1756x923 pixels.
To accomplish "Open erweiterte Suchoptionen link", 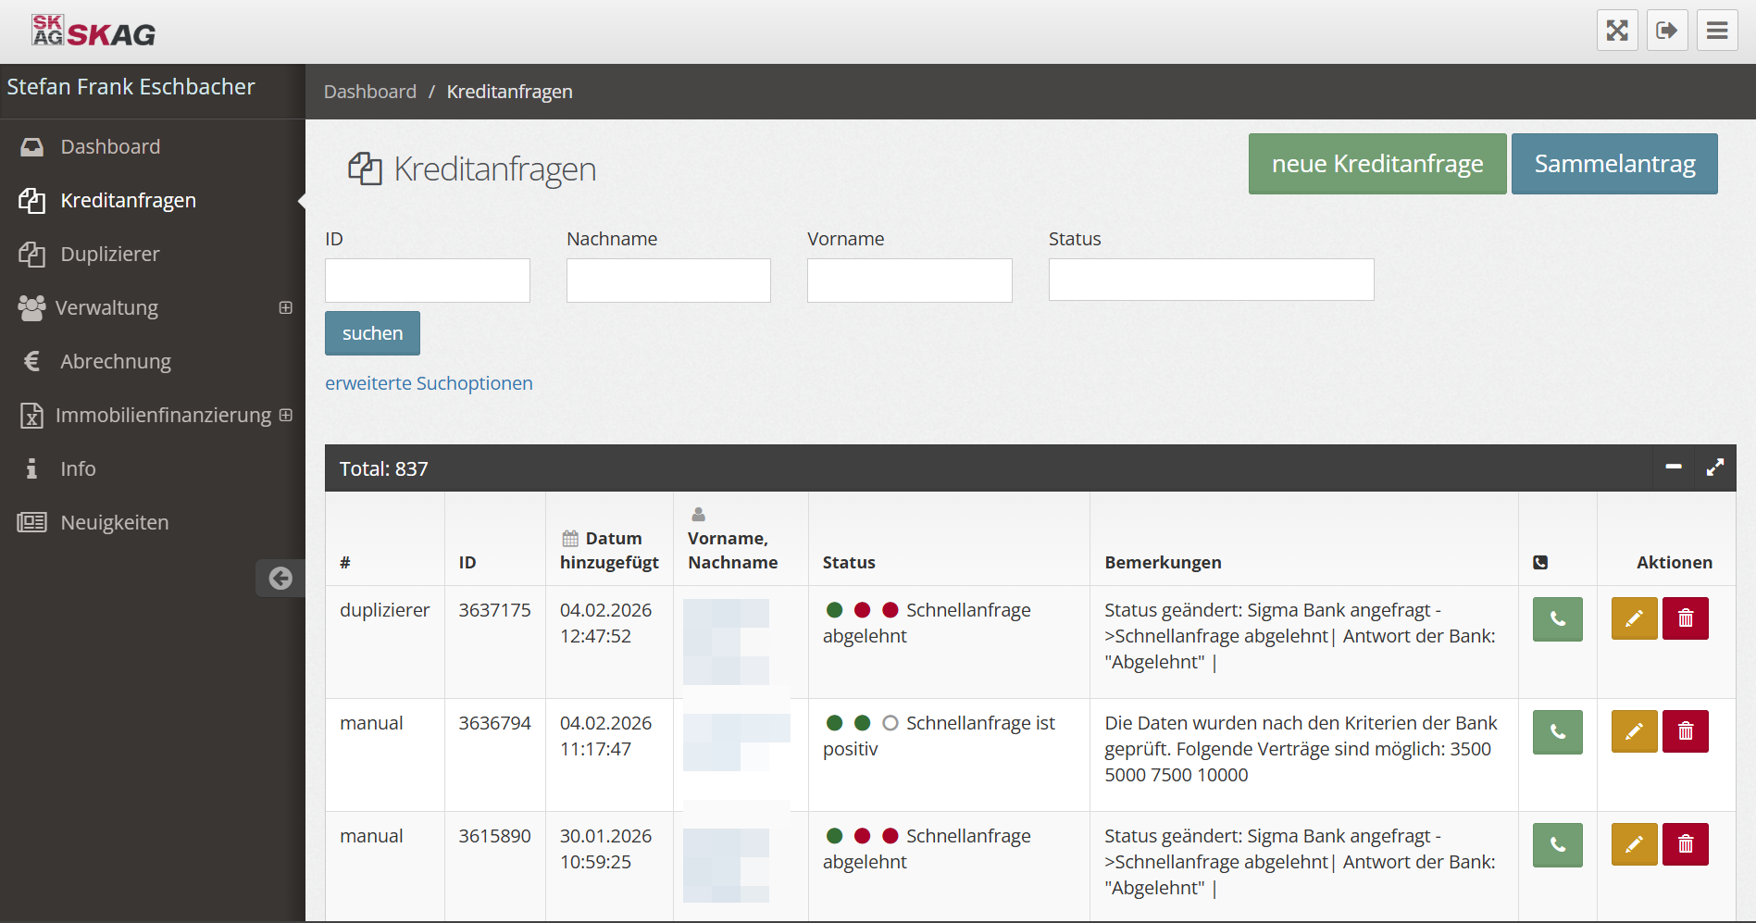I will tap(429, 383).
